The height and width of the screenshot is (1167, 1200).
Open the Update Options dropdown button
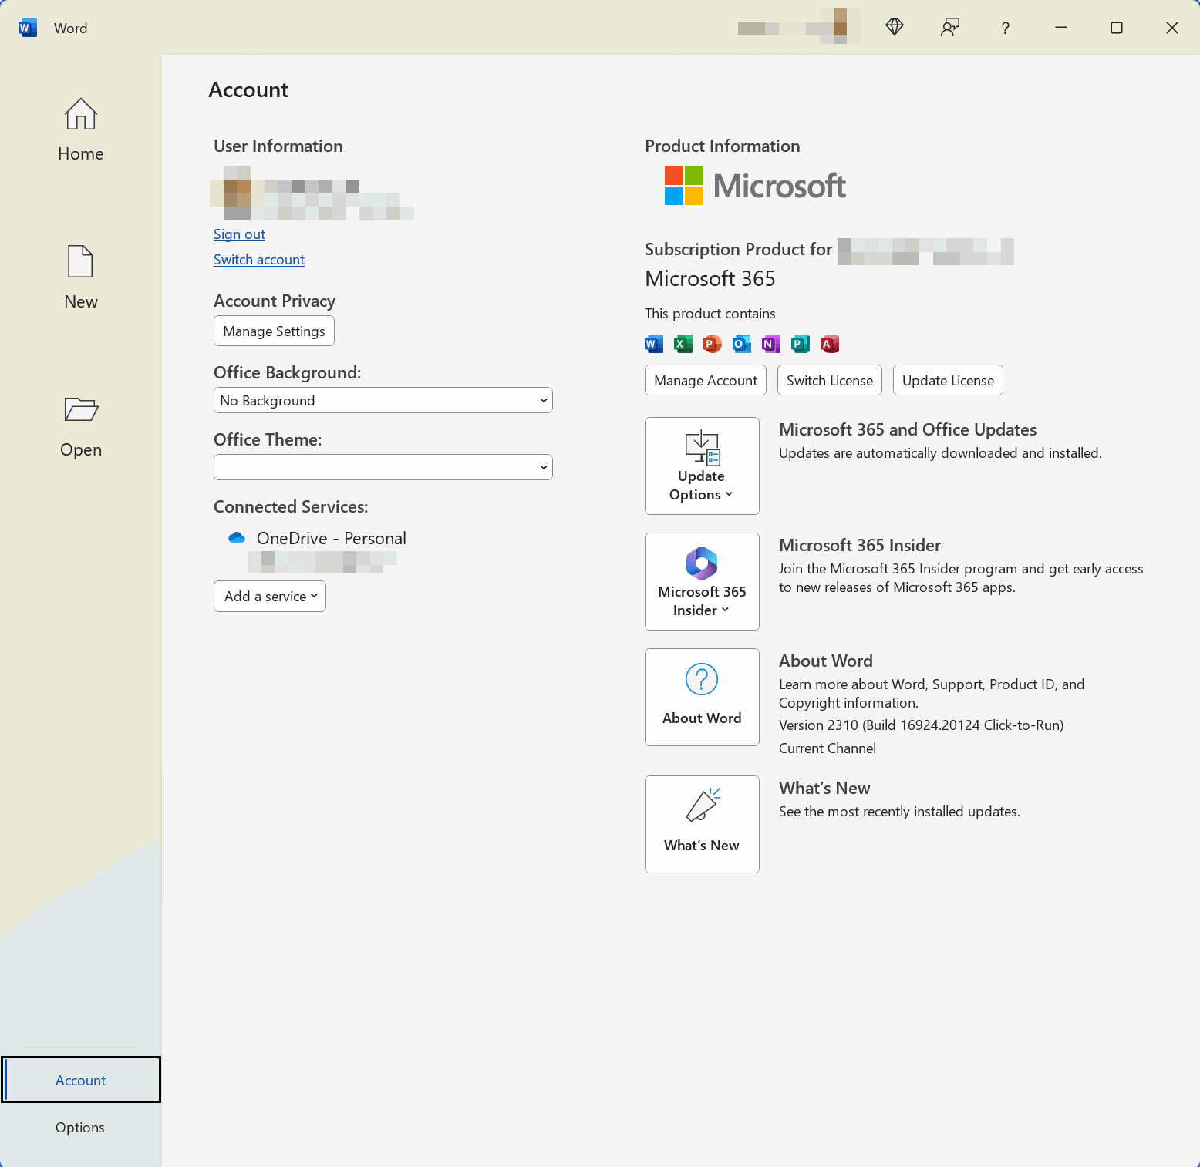pyautogui.click(x=702, y=466)
